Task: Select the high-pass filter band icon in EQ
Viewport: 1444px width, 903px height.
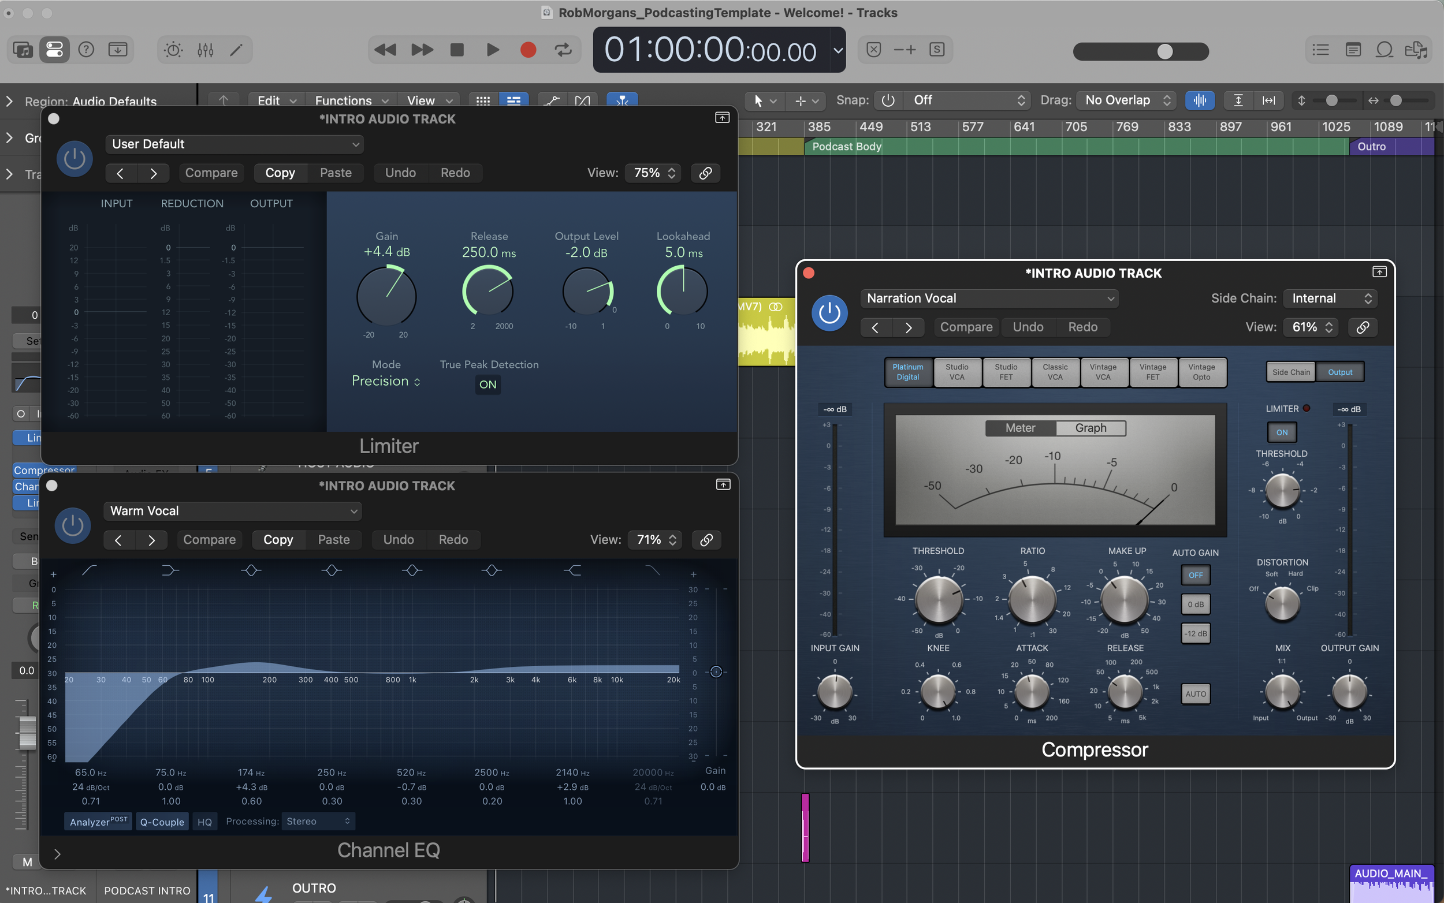Action: tap(90, 570)
